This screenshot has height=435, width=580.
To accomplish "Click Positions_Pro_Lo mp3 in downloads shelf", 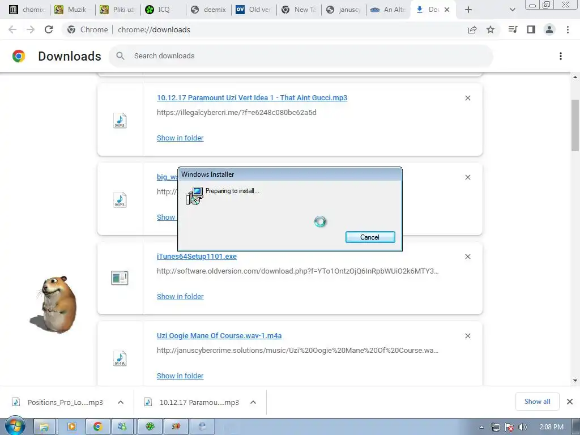I will 58,402.
